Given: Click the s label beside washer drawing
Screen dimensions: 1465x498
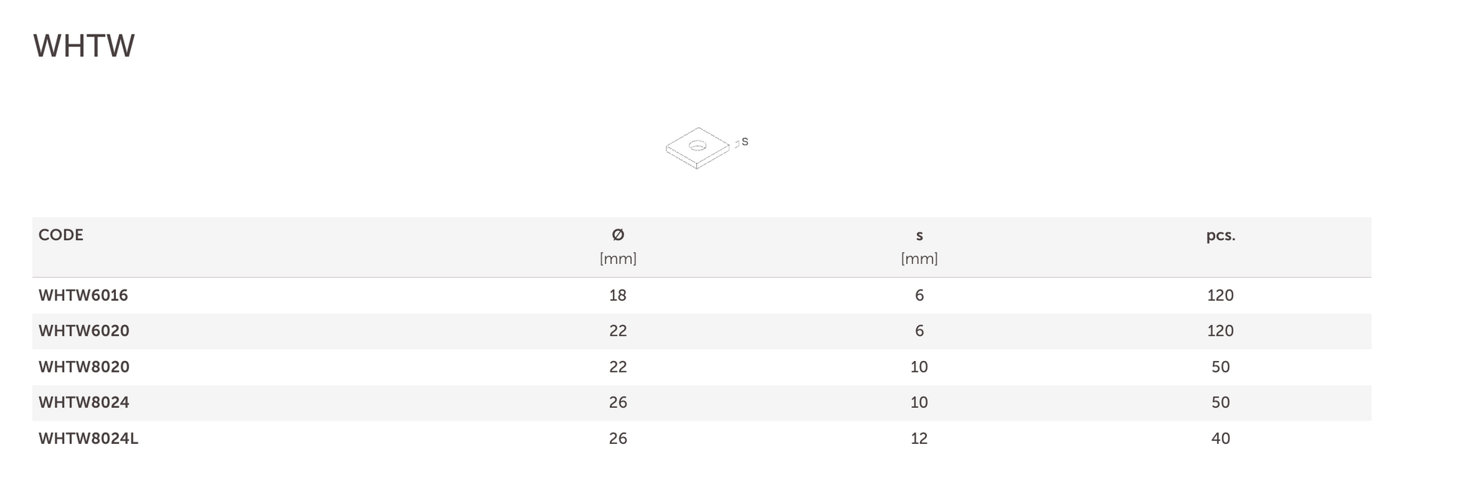Looking at the screenshot, I should [745, 141].
